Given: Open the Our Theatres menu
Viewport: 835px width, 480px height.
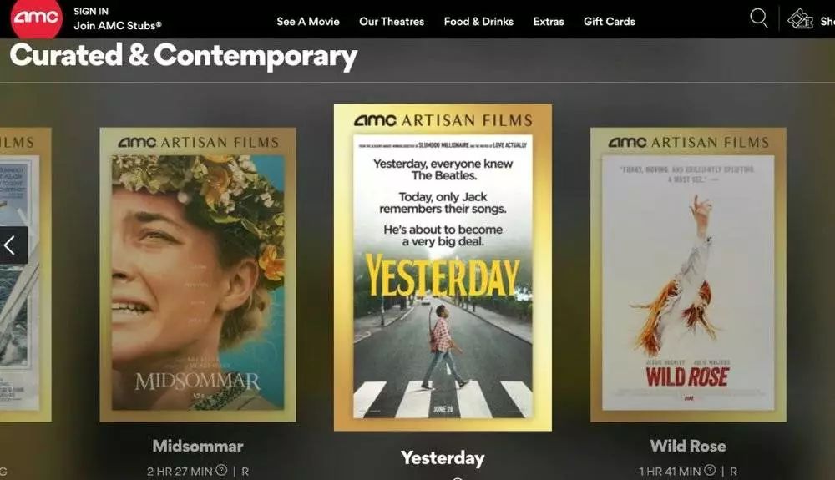Looking at the screenshot, I should pos(392,22).
